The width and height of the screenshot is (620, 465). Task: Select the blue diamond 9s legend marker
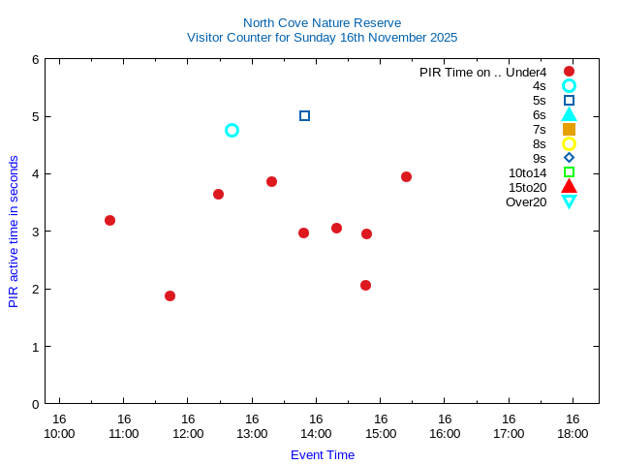(569, 158)
